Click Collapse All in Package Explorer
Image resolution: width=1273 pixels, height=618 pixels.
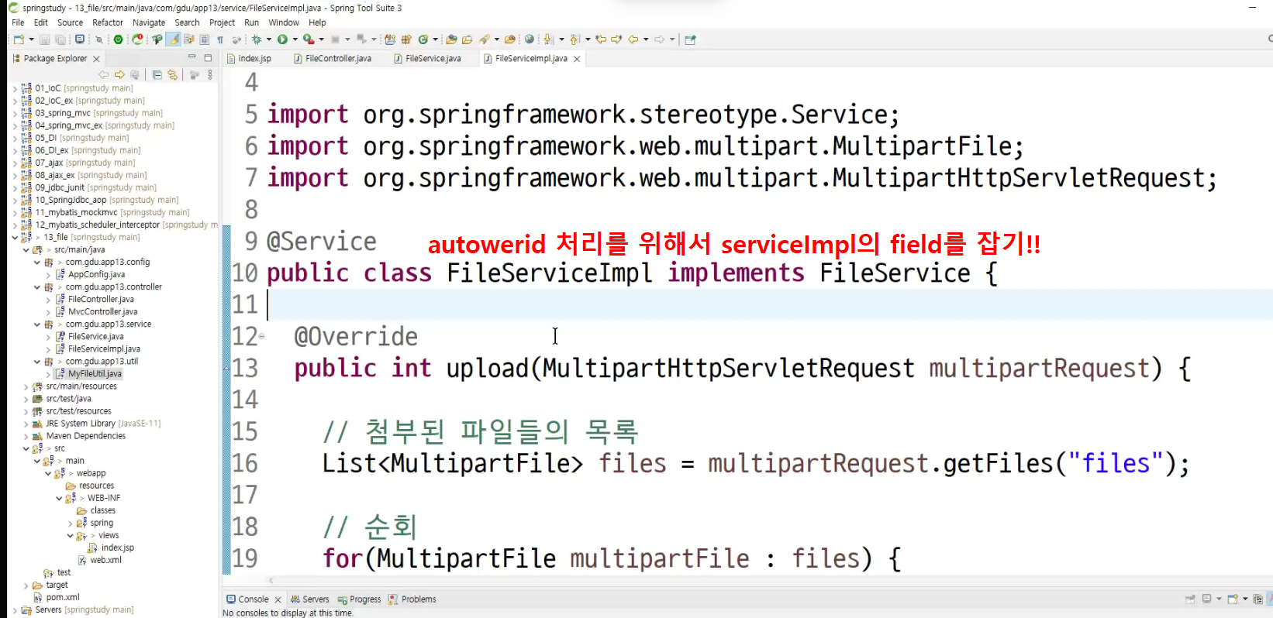point(157,75)
